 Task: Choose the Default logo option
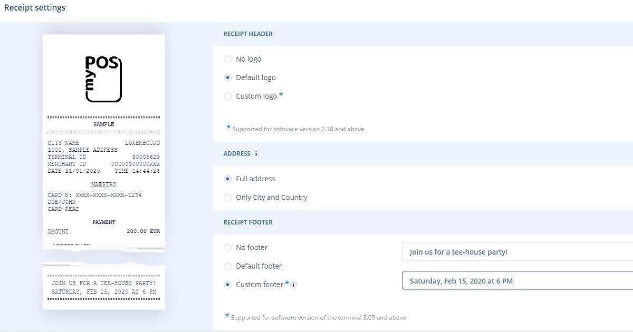[x=227, y=77]
